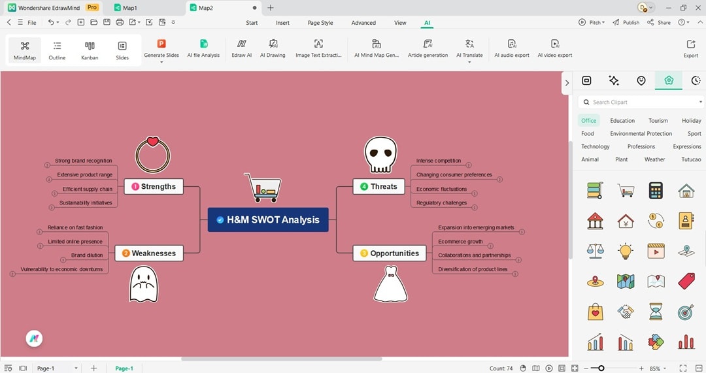Image resolution: width=706 pixels, height=373 pixels.
Task: Open AI file Analysis tool
Action: (203, 48)
